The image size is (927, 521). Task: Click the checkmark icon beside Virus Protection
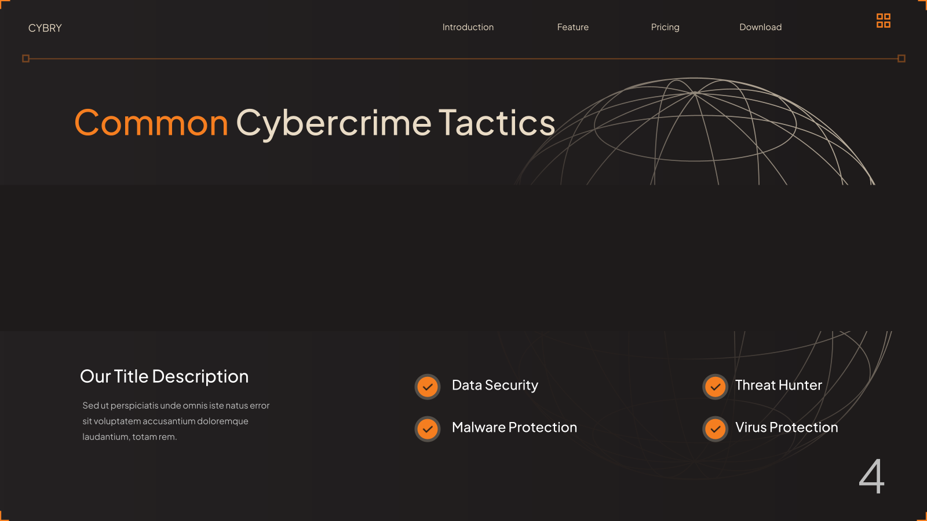pyautogui.click(x=715, y=429)
